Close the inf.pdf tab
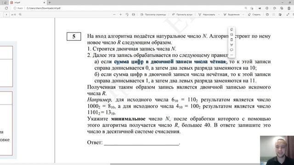This screenshot has height=165, width=294. point(44,3)
